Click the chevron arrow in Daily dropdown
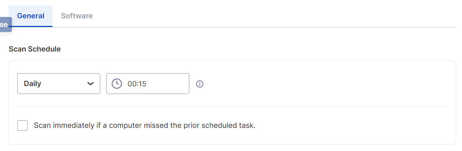Viewport: 462px width, 151px height. pos(91,84)
